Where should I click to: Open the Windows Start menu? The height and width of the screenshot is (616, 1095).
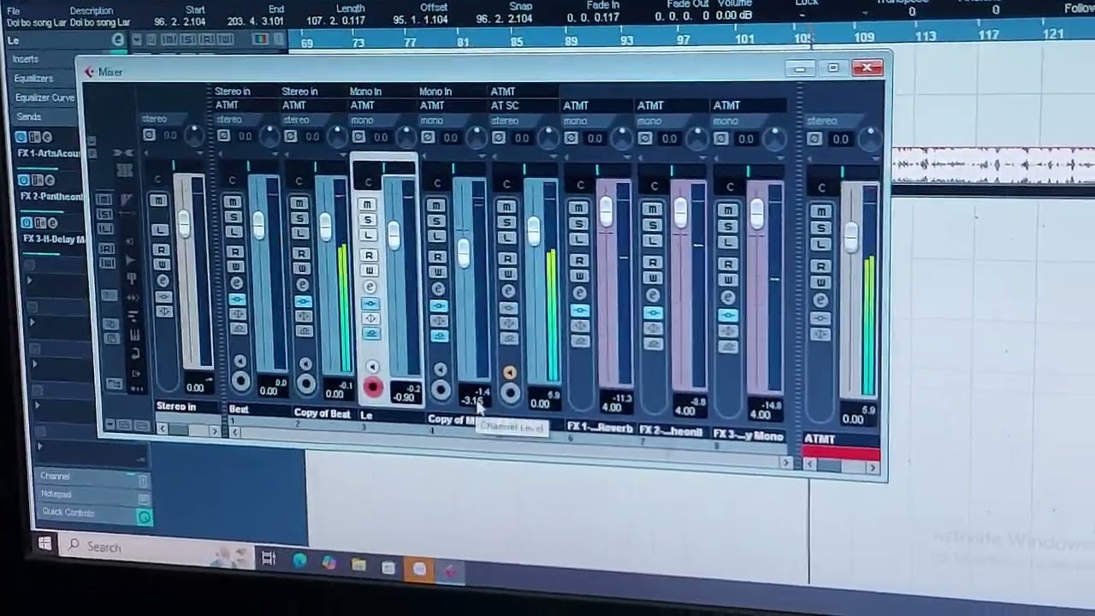point(44,543)
